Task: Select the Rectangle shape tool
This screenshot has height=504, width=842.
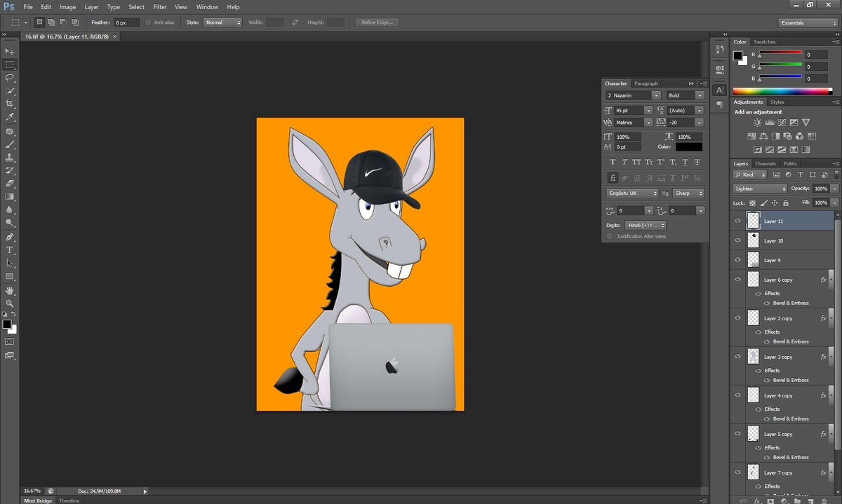Action: (x=10, y=277)
